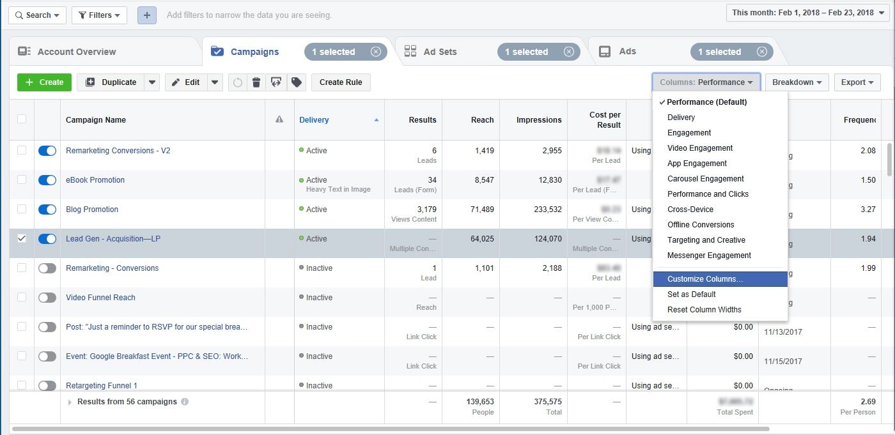Viewport: 895px width, 435px height.
Task: Click the Revert circular arrow icon
Action: [237, 82]
